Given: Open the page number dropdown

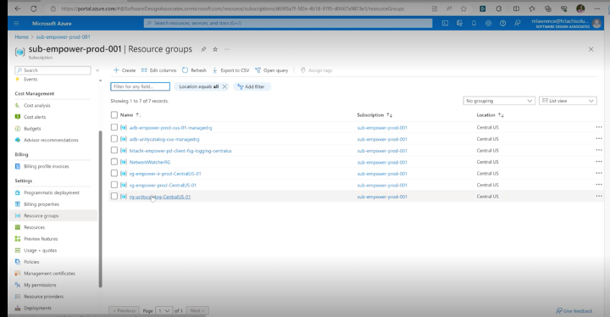Looking at the screenshot, I should pyautogui.click(x=164, y=311).
